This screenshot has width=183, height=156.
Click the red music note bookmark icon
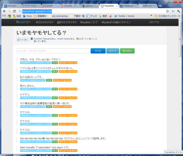tap(111, 16)
